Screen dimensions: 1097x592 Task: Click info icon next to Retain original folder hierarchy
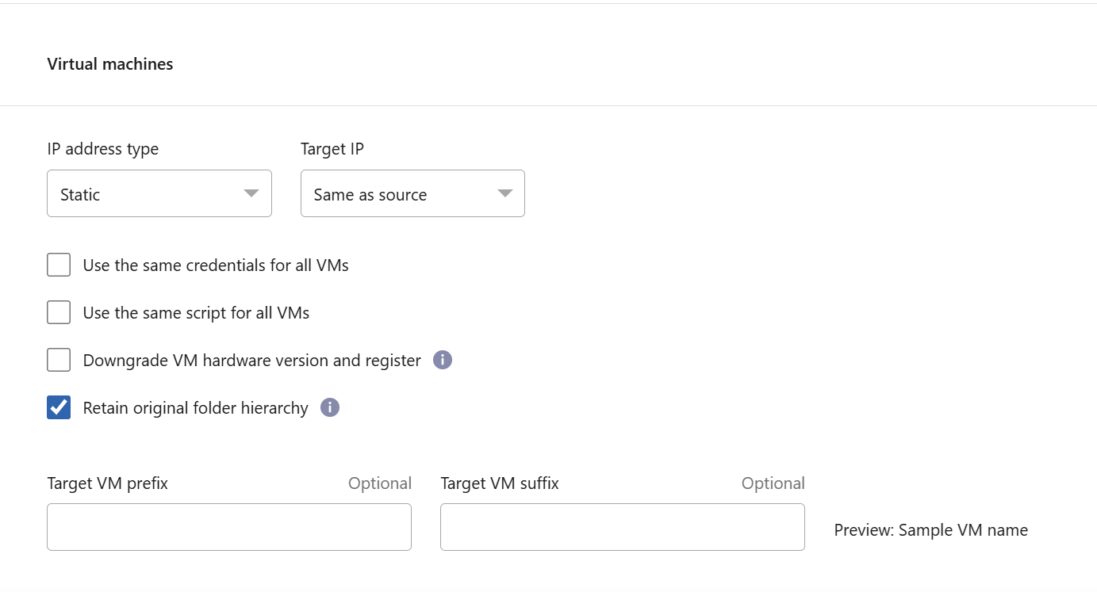(x=330, y=408)
